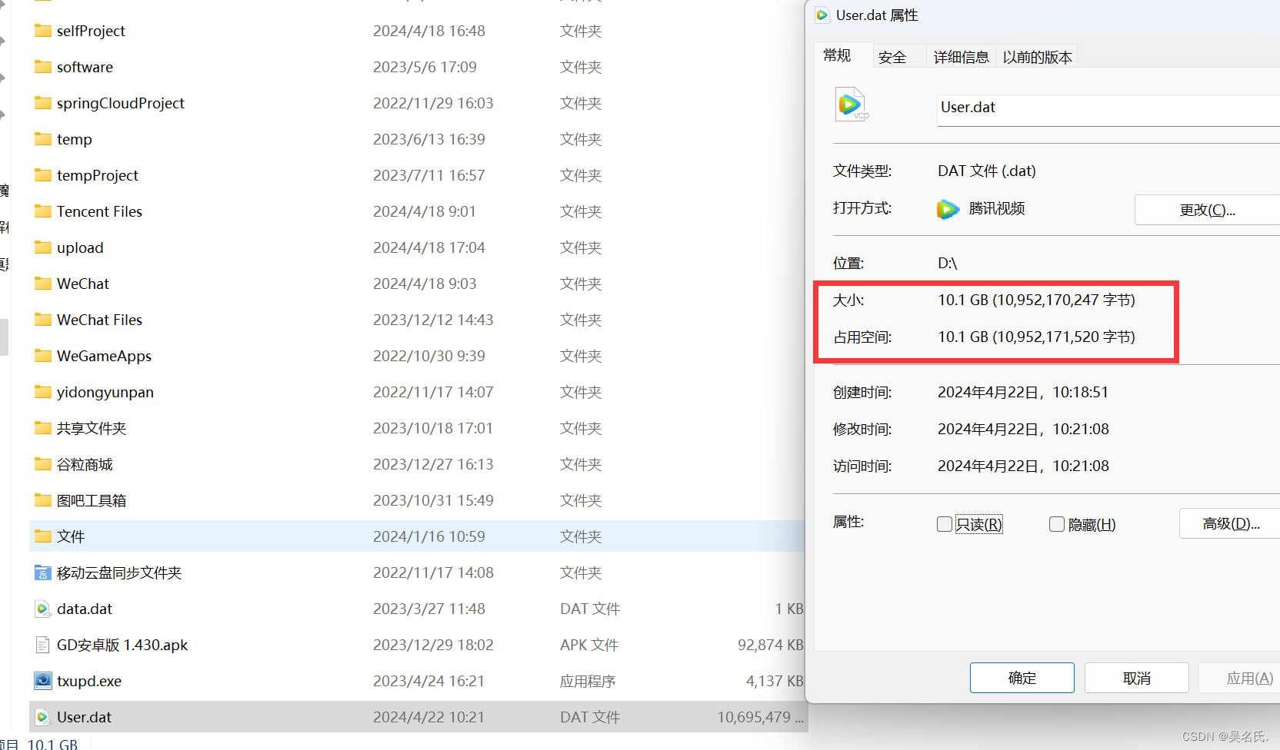Viewport: 1280px width, 750px height.
Task: Select the GD安卓版 1.430.apk file
Action: point(122,645)
